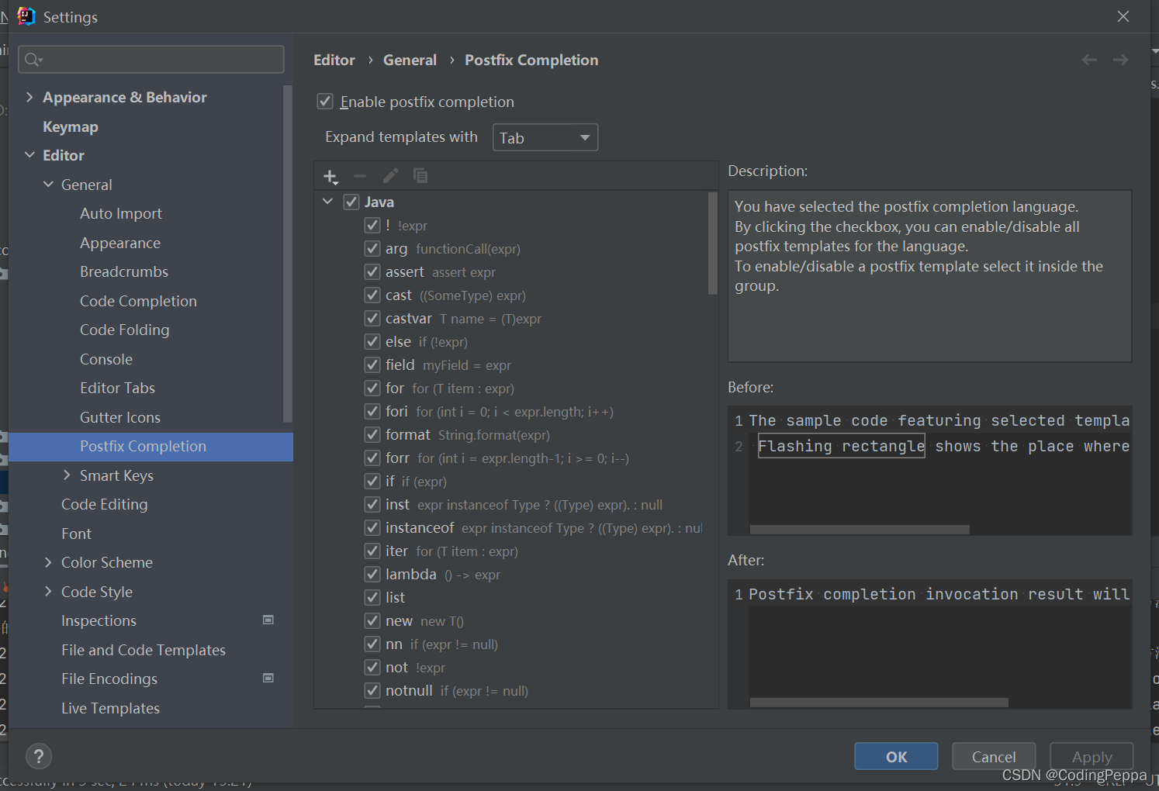Uncheck the notnull template checkbox
The width and height of the screenshot is (1159, 791).
tap(372, 691)
